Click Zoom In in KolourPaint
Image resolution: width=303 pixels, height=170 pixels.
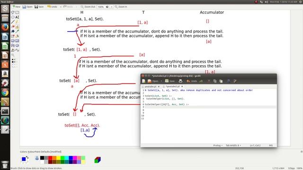[121, 7]
